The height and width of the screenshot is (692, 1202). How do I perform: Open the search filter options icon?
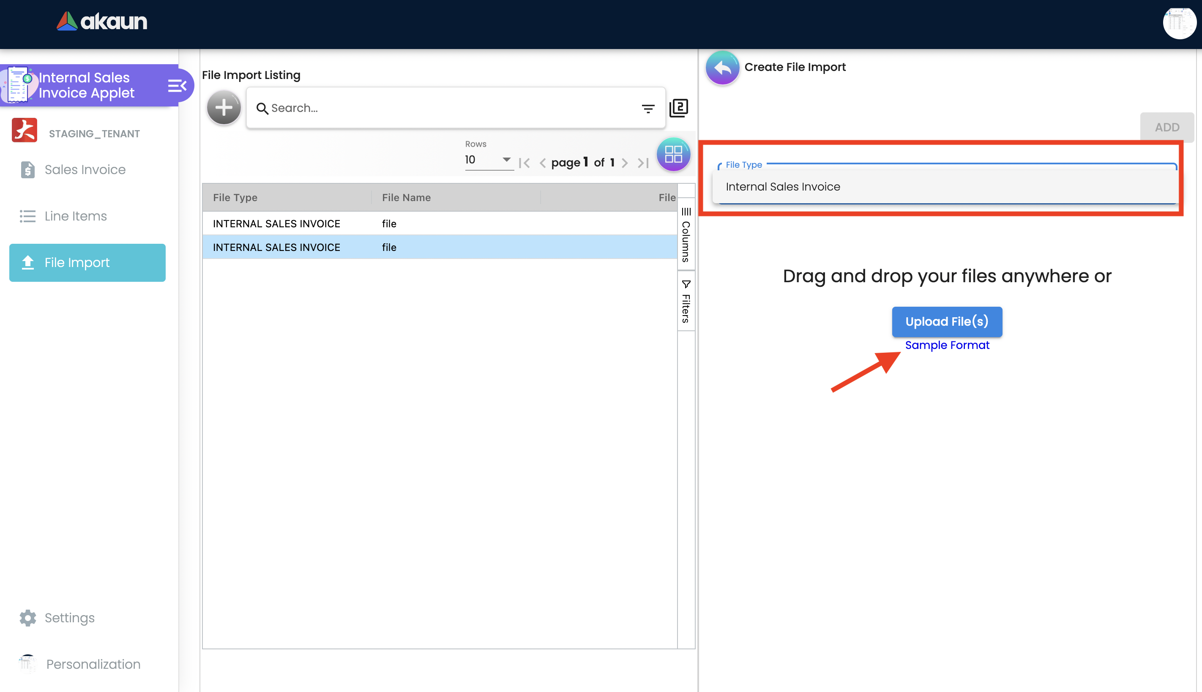(647, 109)
